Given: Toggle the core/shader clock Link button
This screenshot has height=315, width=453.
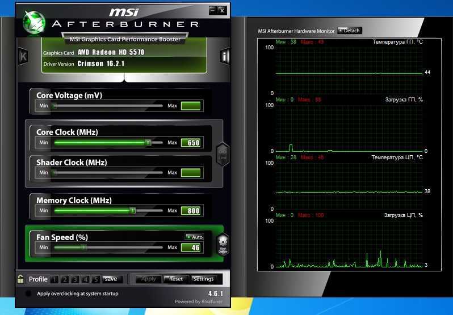Looking at the screenshot, I should tap(223, 154).
